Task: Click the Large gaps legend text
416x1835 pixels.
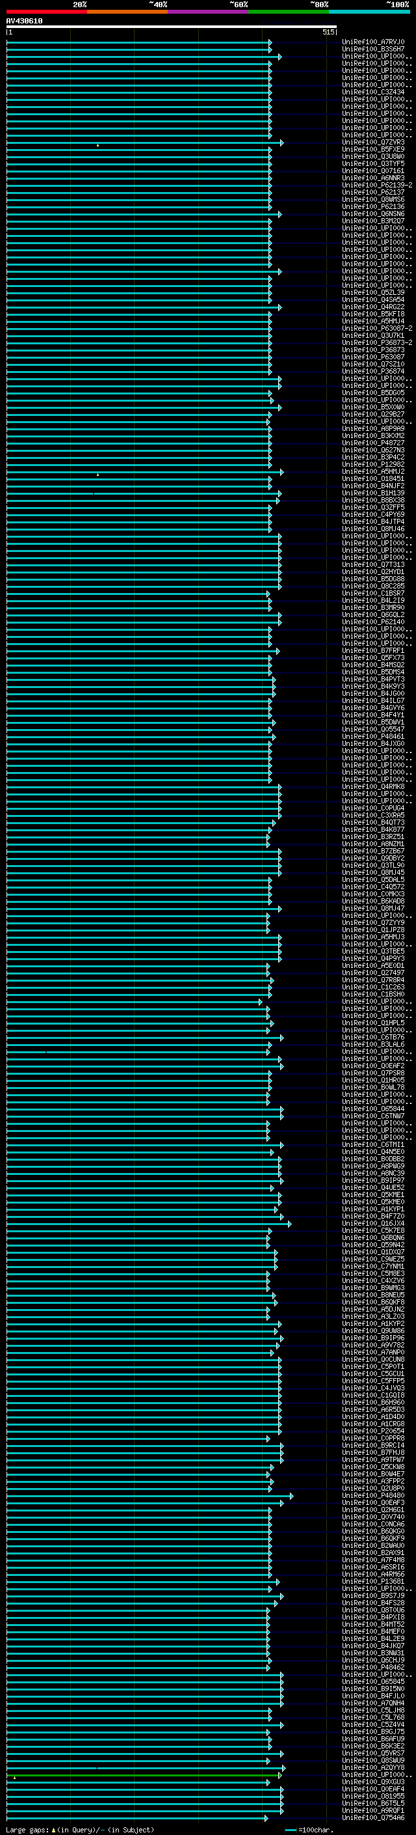Action: [80, 1829]
